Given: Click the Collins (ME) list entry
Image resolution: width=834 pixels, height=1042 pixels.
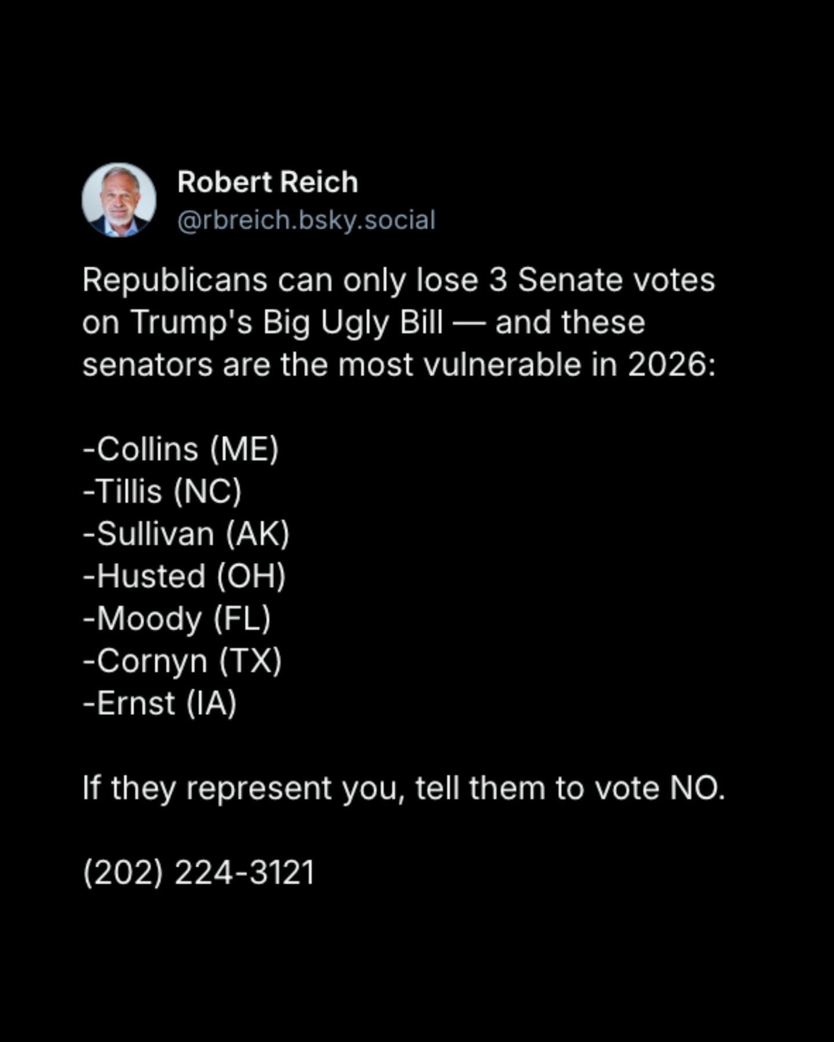Looking at the screenshot, I should tap(181, 449).
